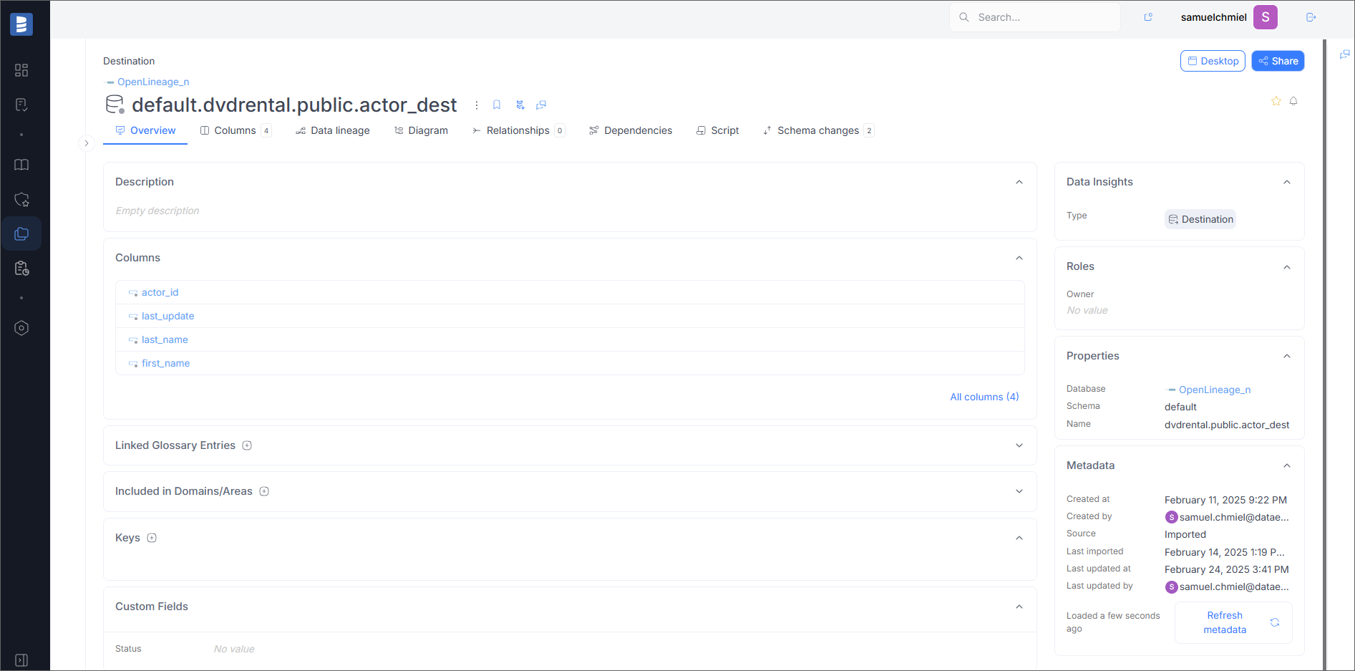1355x671 pixels.
Task: Open the three-dot menu next to the table title
Action: point(477,105)
